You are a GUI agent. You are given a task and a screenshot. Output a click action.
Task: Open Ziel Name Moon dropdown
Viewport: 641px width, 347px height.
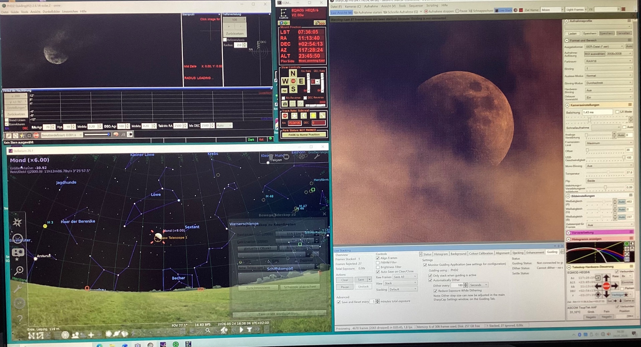point(552,10)
